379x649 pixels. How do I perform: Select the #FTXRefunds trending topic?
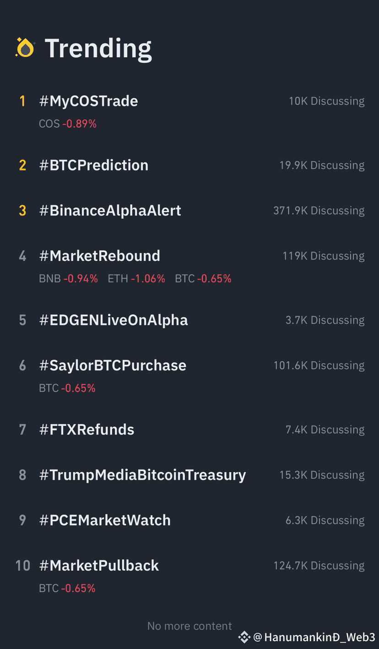pos(87,429)
